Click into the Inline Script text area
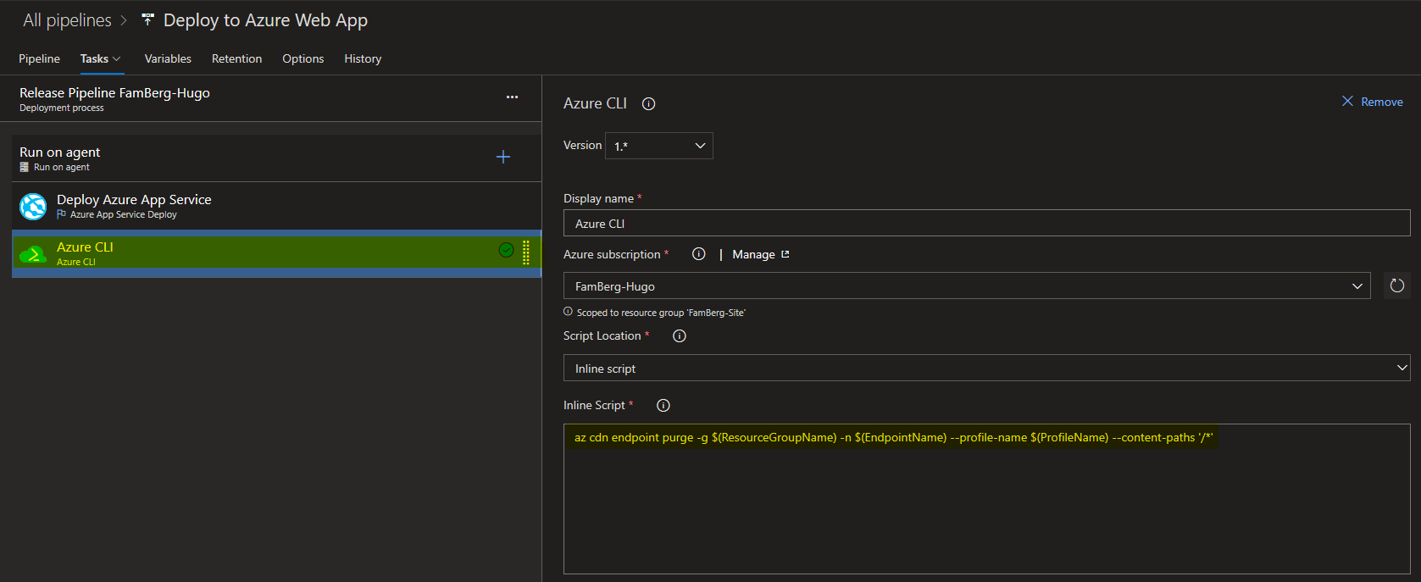Viewport: 1421px width, 582px height. pos(987,499)
